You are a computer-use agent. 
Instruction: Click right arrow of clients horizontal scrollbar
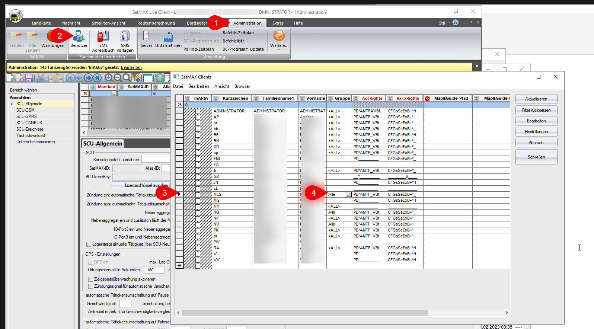(x=507, y=313)
